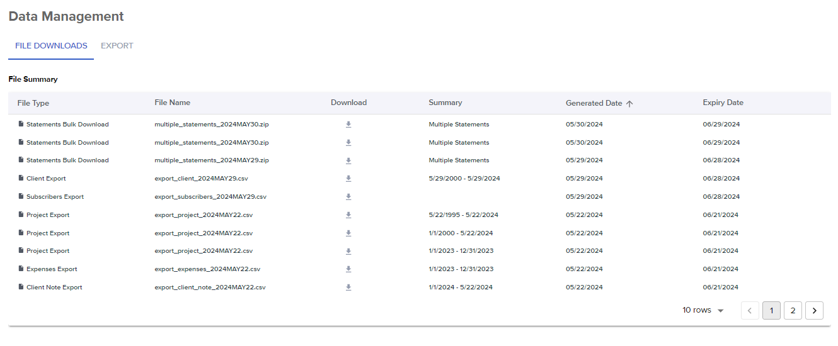Go to previous page with left chevron

[750, 310]
